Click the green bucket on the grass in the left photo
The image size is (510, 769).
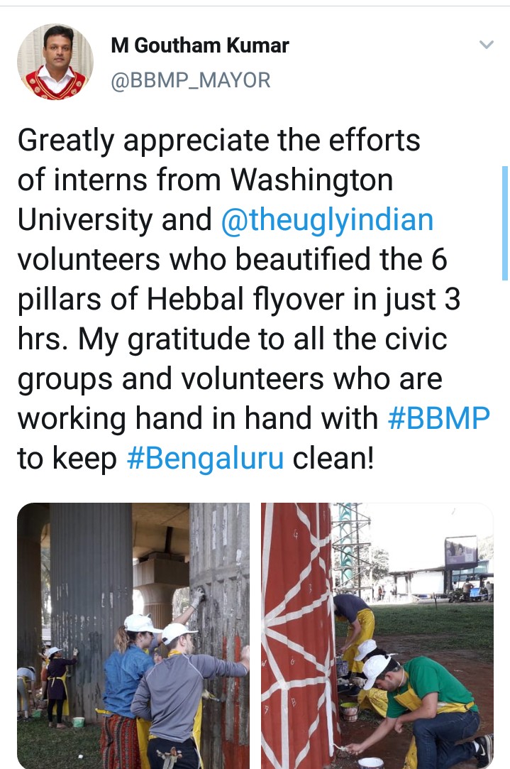(x=78, y=722)
